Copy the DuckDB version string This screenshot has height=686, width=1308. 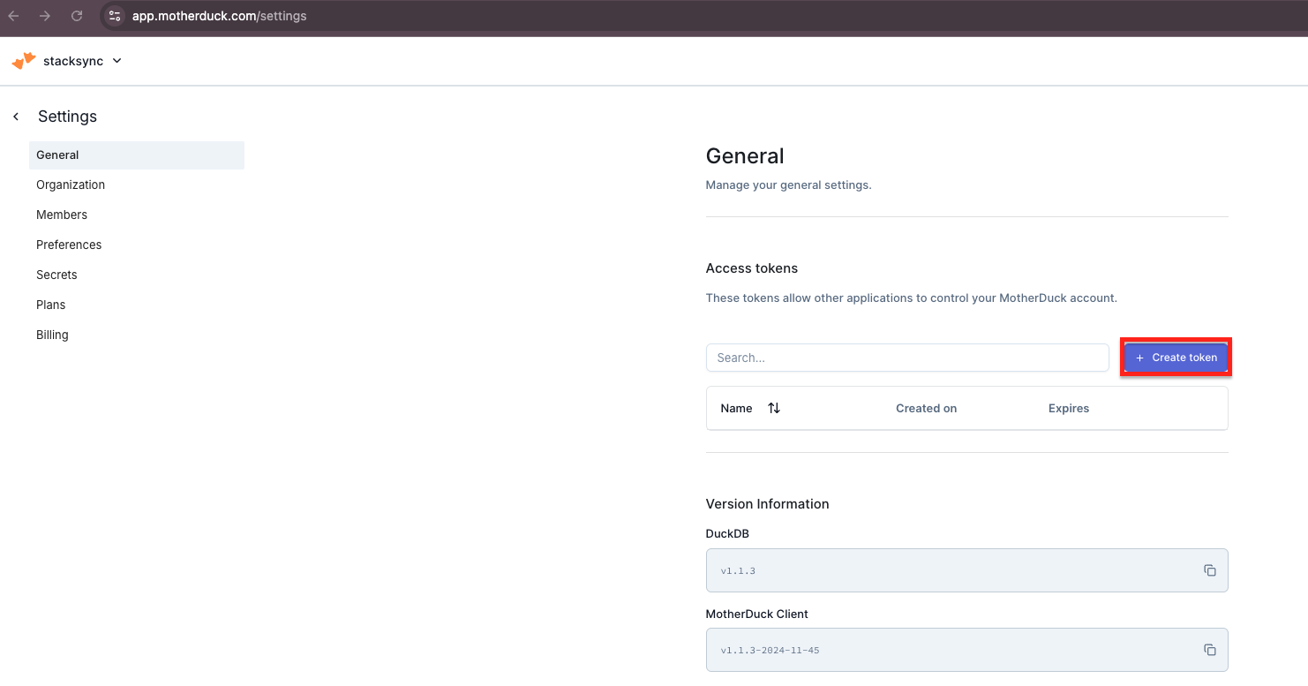coord(1209,570)
